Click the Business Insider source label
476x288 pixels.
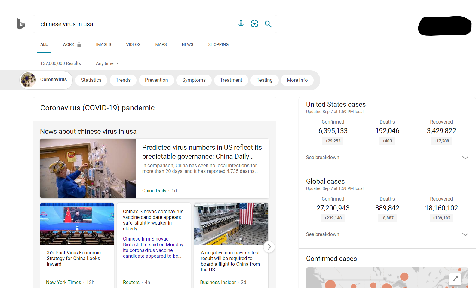point(218,282)
